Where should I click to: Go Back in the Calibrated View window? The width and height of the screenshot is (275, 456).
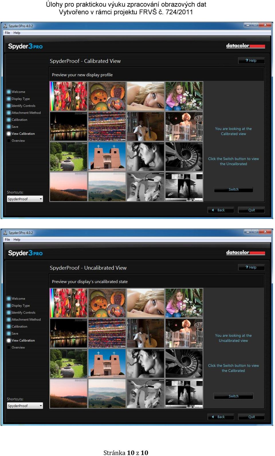click(221, 210)
